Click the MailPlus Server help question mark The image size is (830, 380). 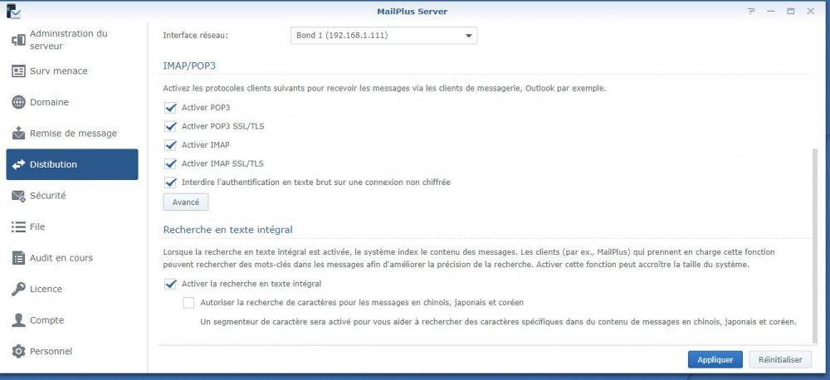point(750,11)
